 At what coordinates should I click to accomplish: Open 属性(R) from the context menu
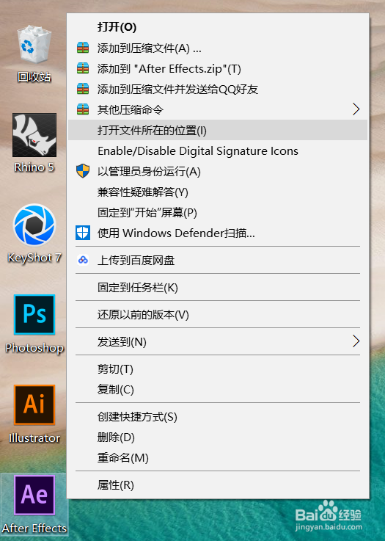click(x=218, y=485)
